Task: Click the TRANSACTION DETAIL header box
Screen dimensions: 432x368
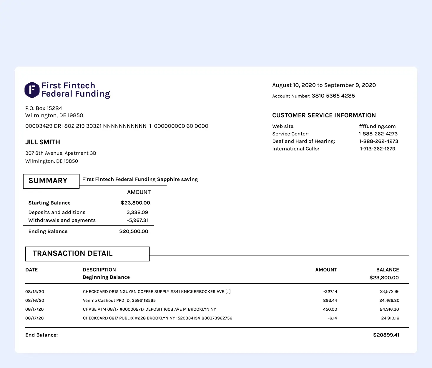Action: (87, 253)
